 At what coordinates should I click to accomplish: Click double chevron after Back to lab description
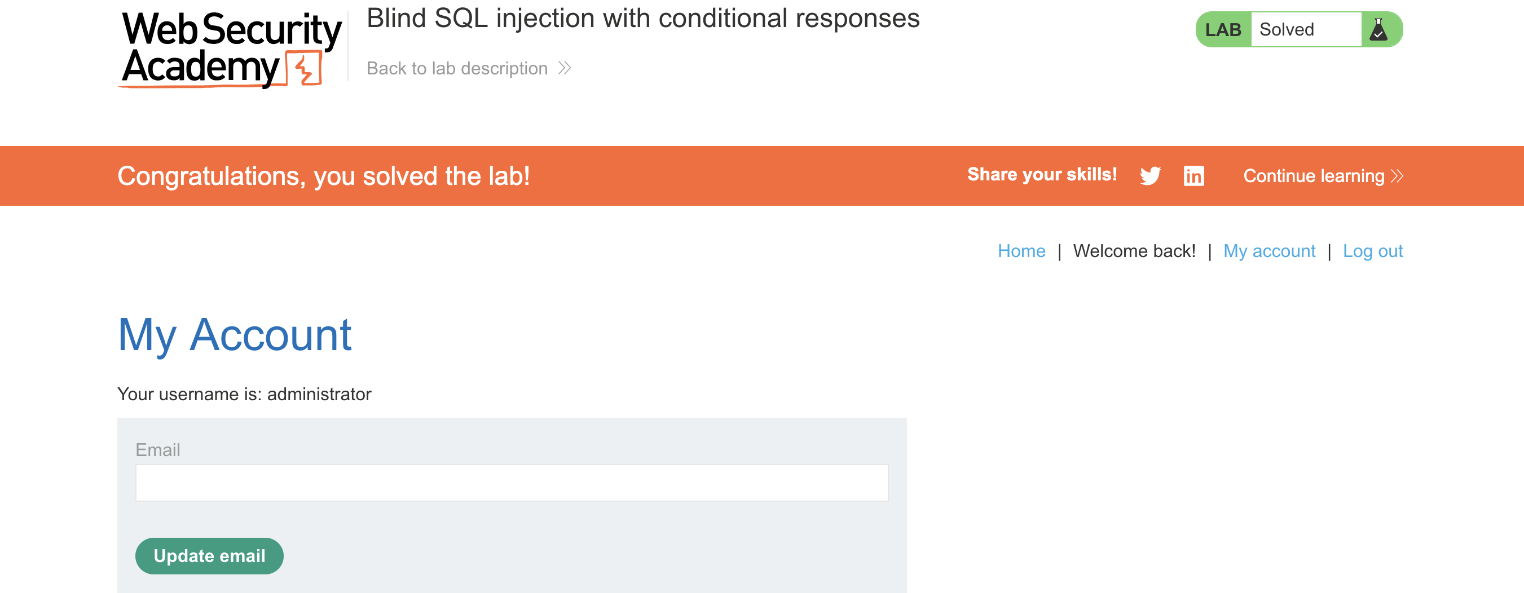(565, 68)
